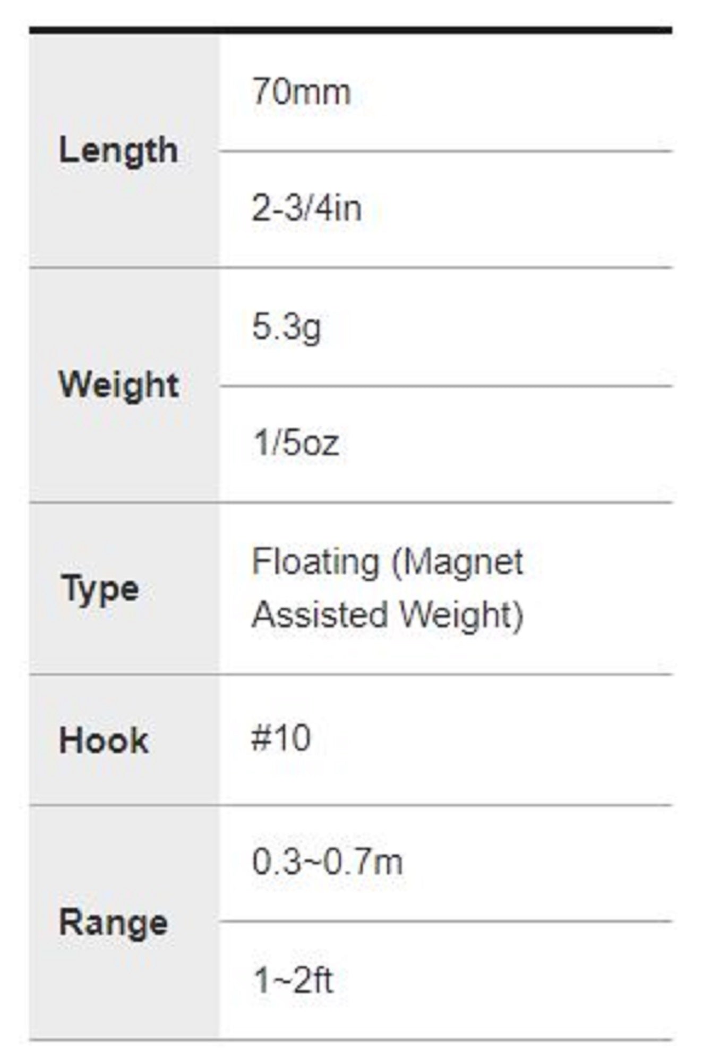Select the 1/5oz weight value

pyautogui.click(x=296, y=443)
